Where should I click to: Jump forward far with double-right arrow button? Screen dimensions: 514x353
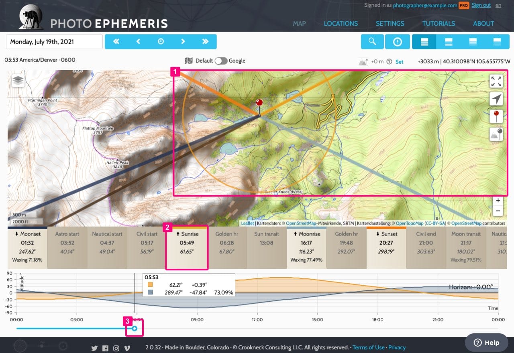pos(206,41)
